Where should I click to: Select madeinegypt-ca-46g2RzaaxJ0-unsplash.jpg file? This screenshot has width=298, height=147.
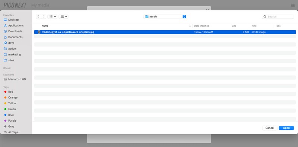tap(165, 32)
